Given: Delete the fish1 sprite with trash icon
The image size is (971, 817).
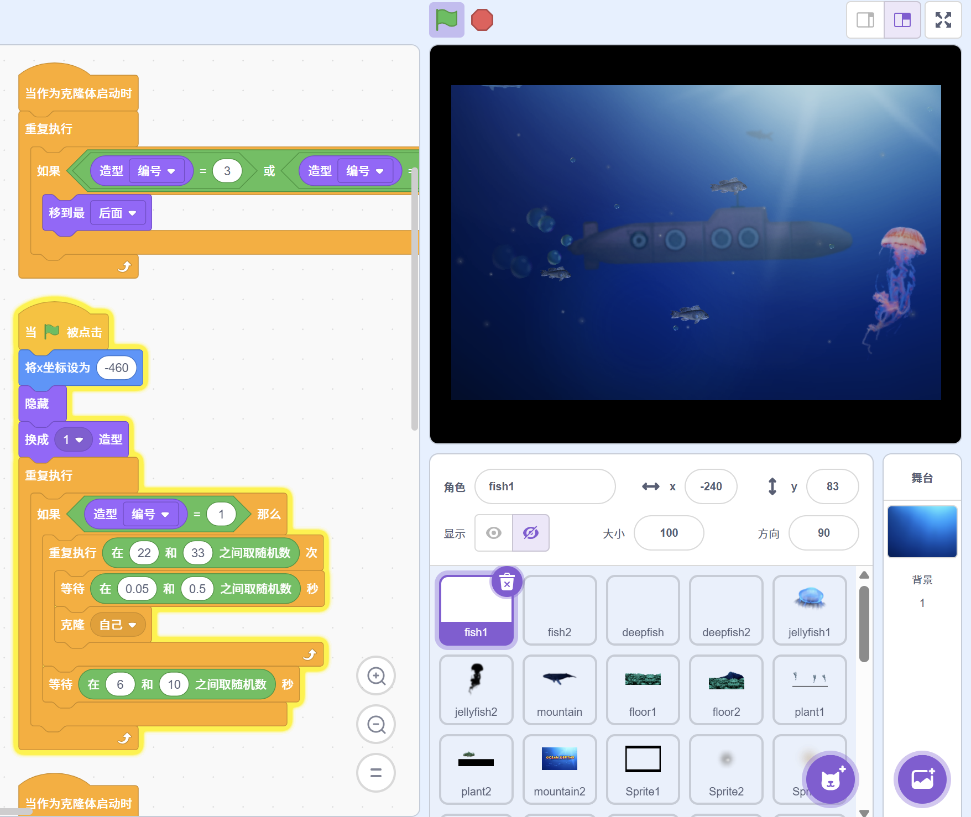Looking at the screenshot, I should tap(507, 582).
